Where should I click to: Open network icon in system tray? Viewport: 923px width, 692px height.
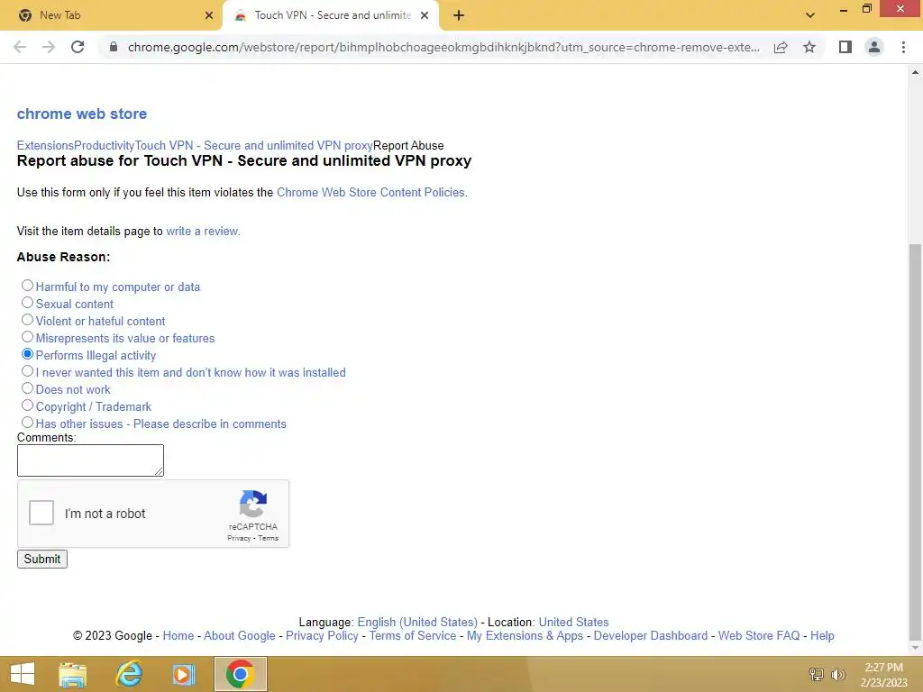(817, 674)
